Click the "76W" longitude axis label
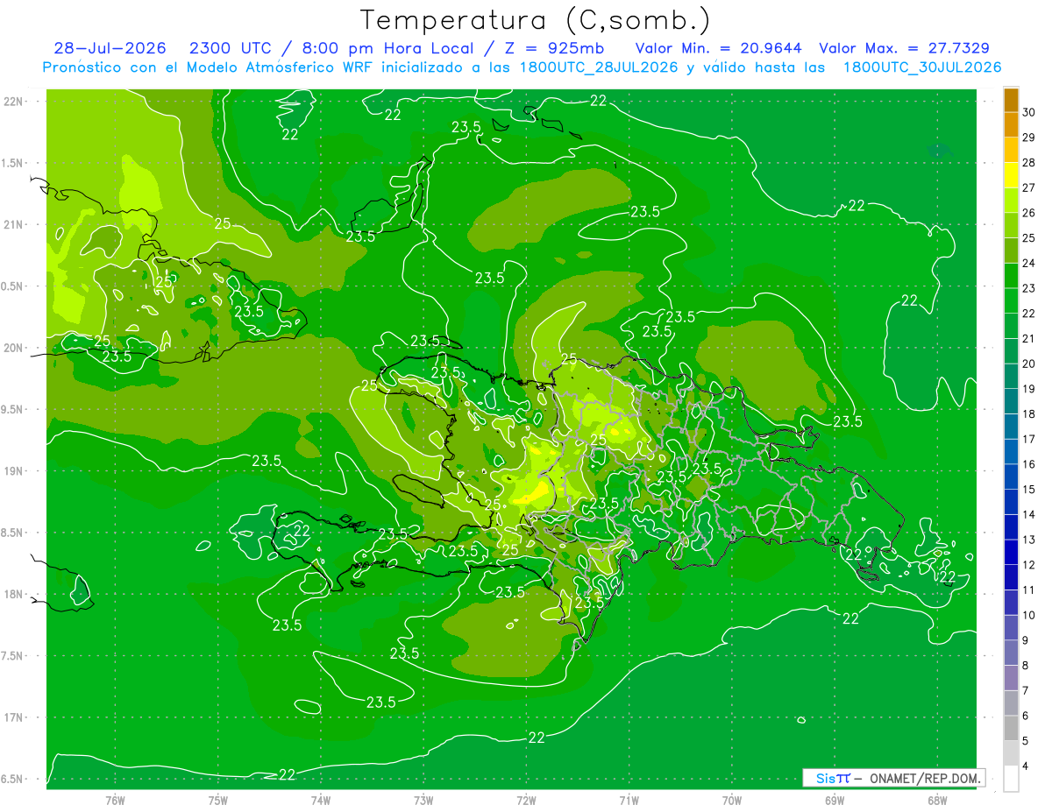The image size is (1052, 812). (115, 801)
